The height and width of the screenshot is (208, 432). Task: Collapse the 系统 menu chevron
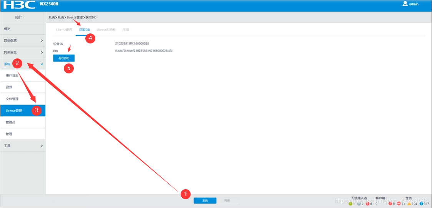point(42,64)
